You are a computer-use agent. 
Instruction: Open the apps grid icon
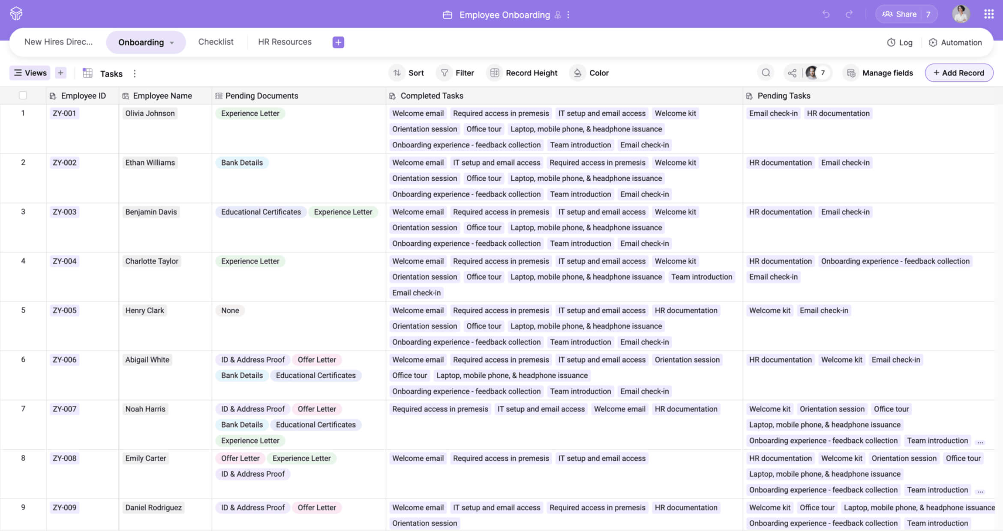click(x=989, y=15)
